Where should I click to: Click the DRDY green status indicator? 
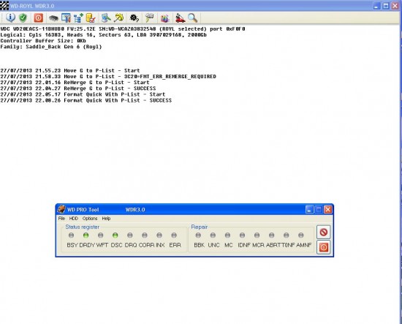click(86, 236)
